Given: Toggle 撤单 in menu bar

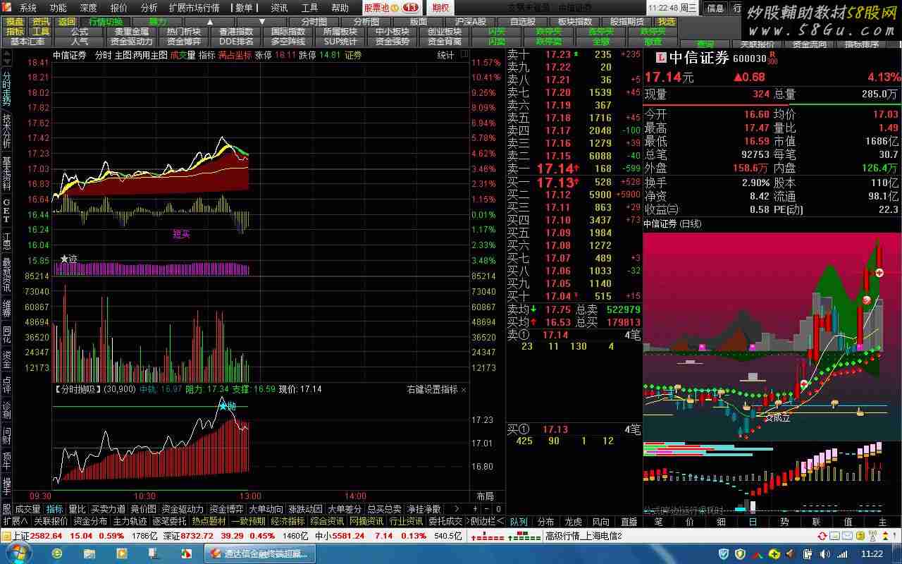Looking at the screenshot, I should pyautogui.click(x=244, y=8).
